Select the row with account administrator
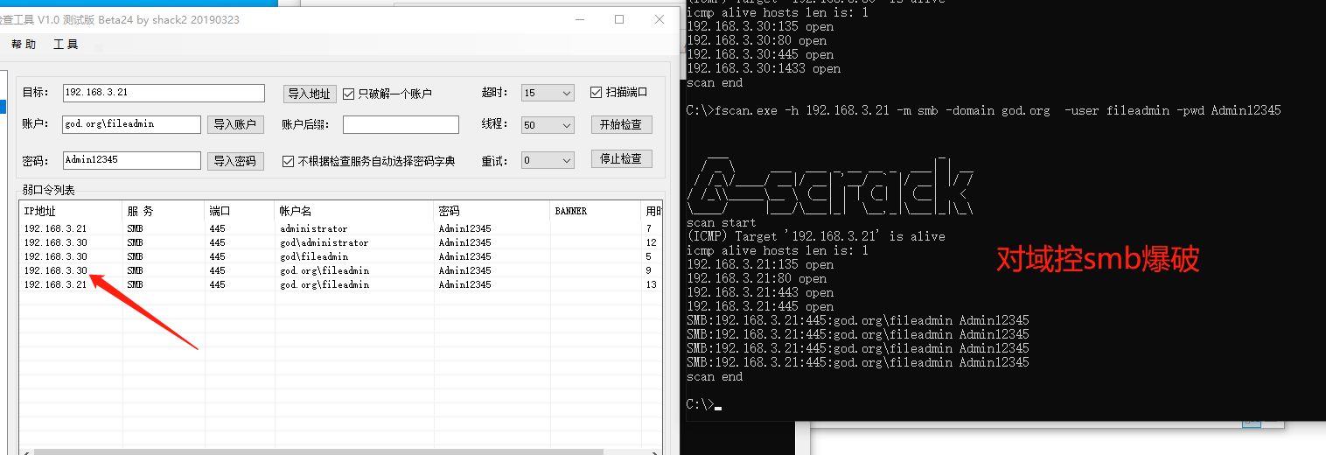 pyautogui.click(x=342, y=228)
